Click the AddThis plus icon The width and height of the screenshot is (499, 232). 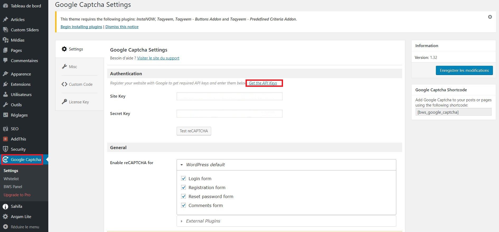click(x=5, y=139)
